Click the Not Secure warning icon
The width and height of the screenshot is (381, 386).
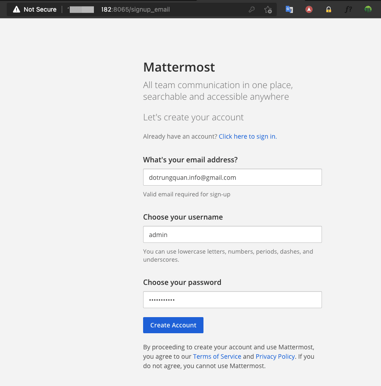(x=17, y=9)
